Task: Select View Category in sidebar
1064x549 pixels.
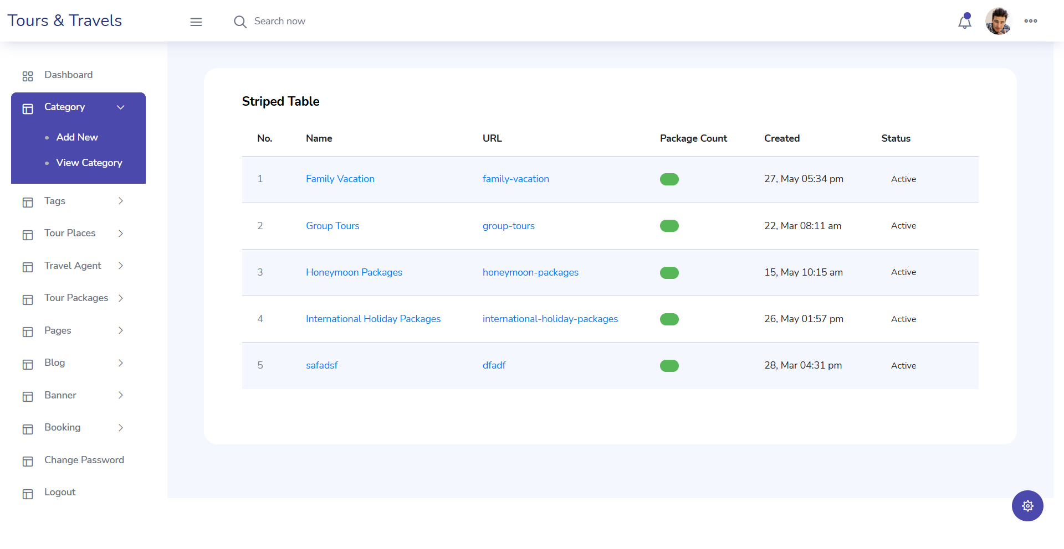Action: (89, 163)
